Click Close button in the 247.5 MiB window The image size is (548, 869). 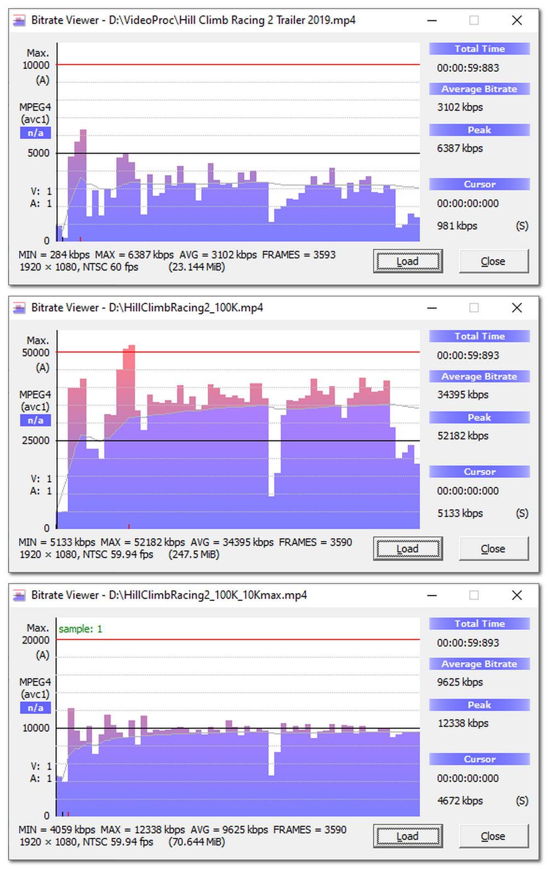coord(493,549)
